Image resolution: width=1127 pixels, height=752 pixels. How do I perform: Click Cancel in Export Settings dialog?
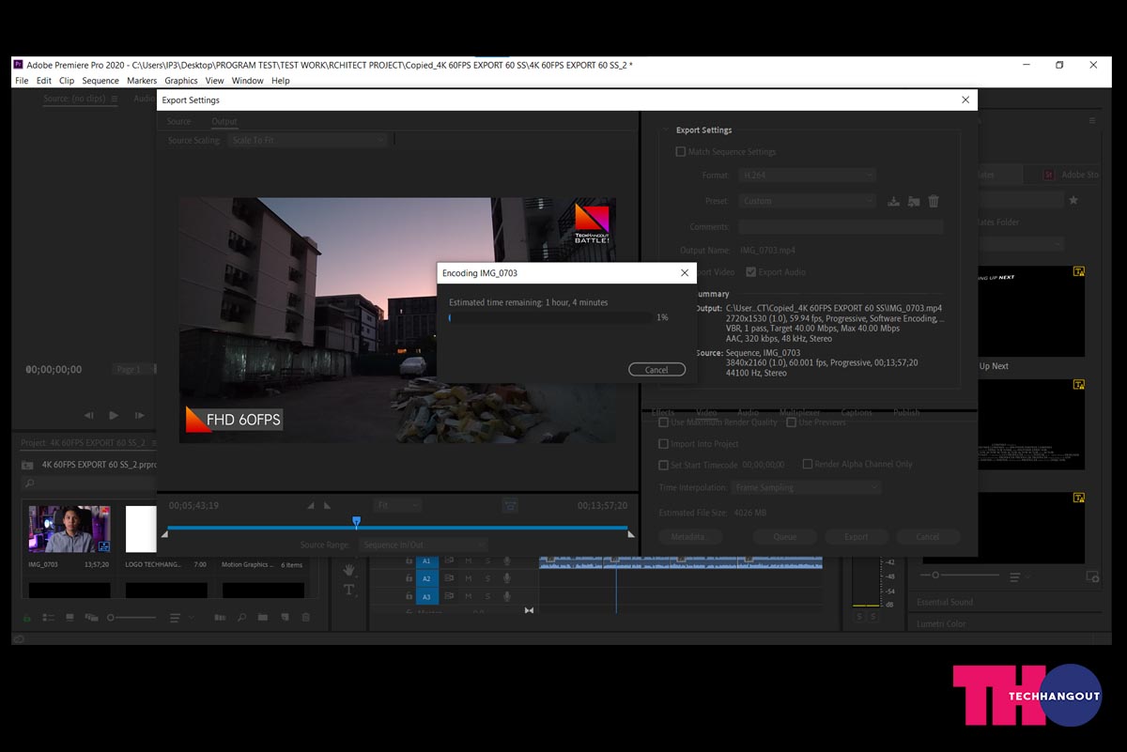pyautogui.click(x=928, y=537)
